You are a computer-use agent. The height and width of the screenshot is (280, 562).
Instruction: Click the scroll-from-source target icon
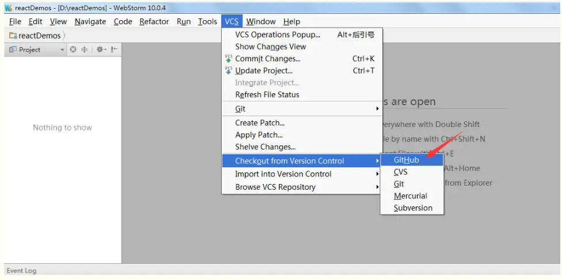point(73,50)
